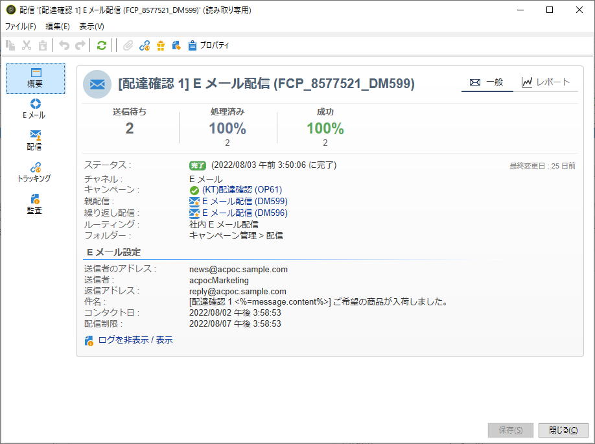Switch to the レポート tab
Image resolution: width=595 pixels, height=444 pixels.
coord(545,82)
